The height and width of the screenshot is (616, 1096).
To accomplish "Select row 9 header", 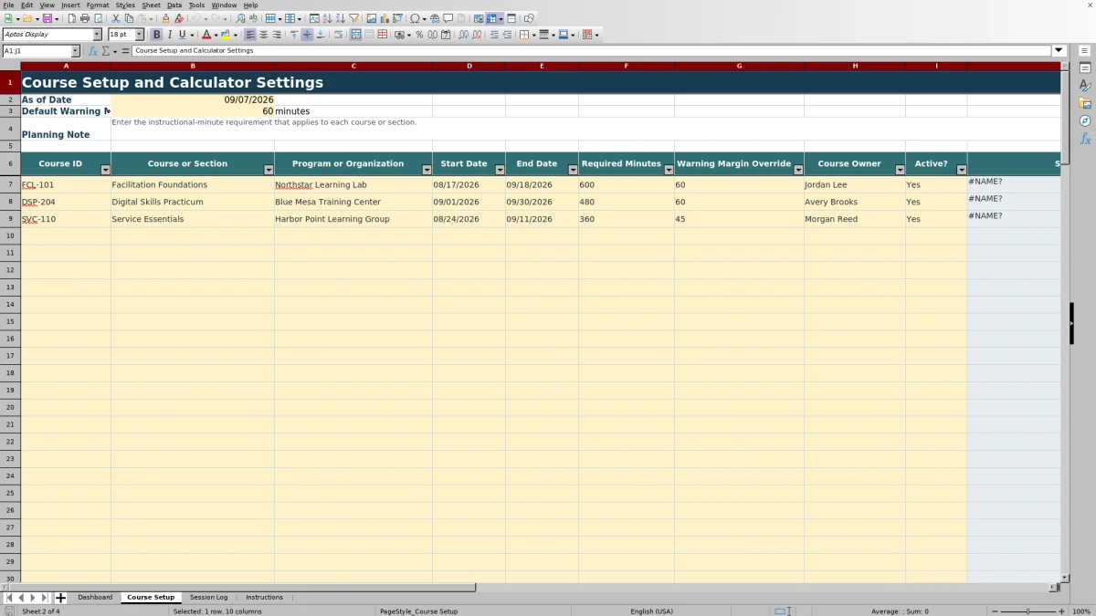I will click(x=10, y=219).
